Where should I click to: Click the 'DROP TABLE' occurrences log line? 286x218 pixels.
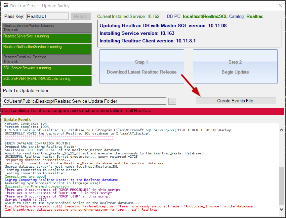(59, 193)
